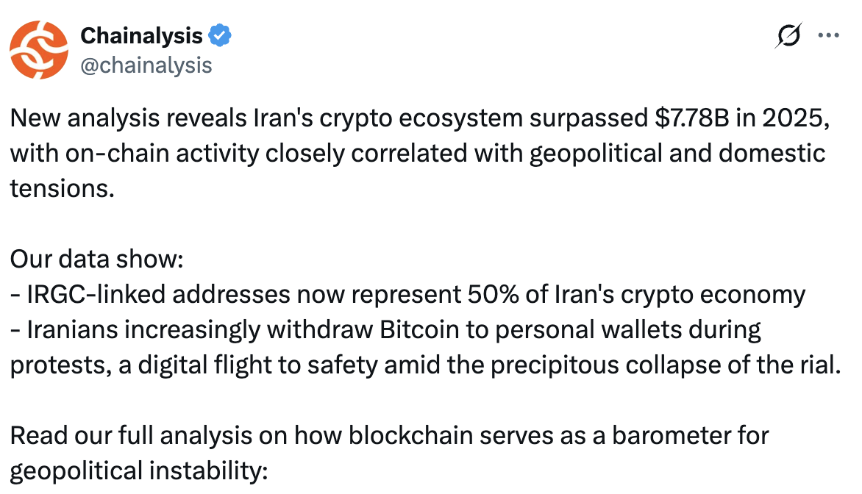Click the word "tensions." in tweet
This screenshot has height=494, width=862.
pos(63,187)
